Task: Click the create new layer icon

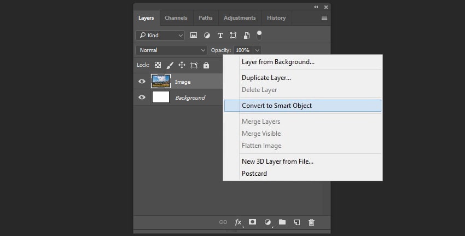Action: pyautogui.click(x=297, y=222)
